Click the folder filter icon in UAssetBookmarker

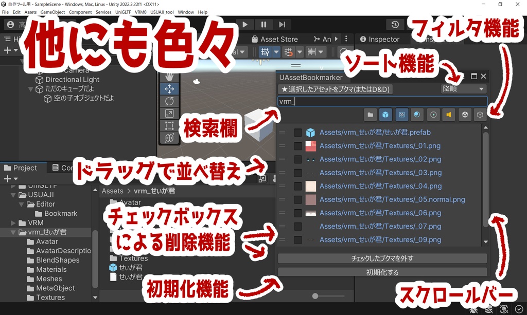371,115
